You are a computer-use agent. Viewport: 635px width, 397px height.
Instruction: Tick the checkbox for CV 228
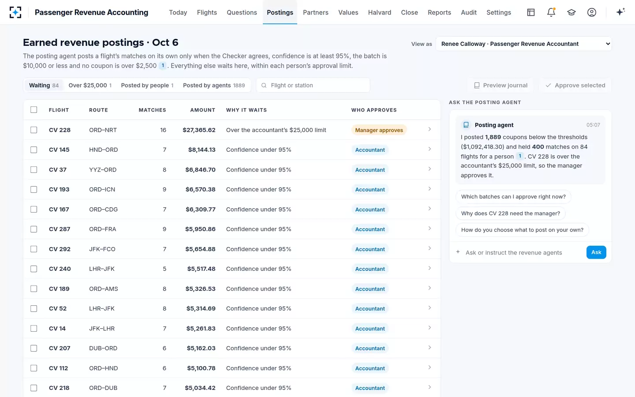34,130
